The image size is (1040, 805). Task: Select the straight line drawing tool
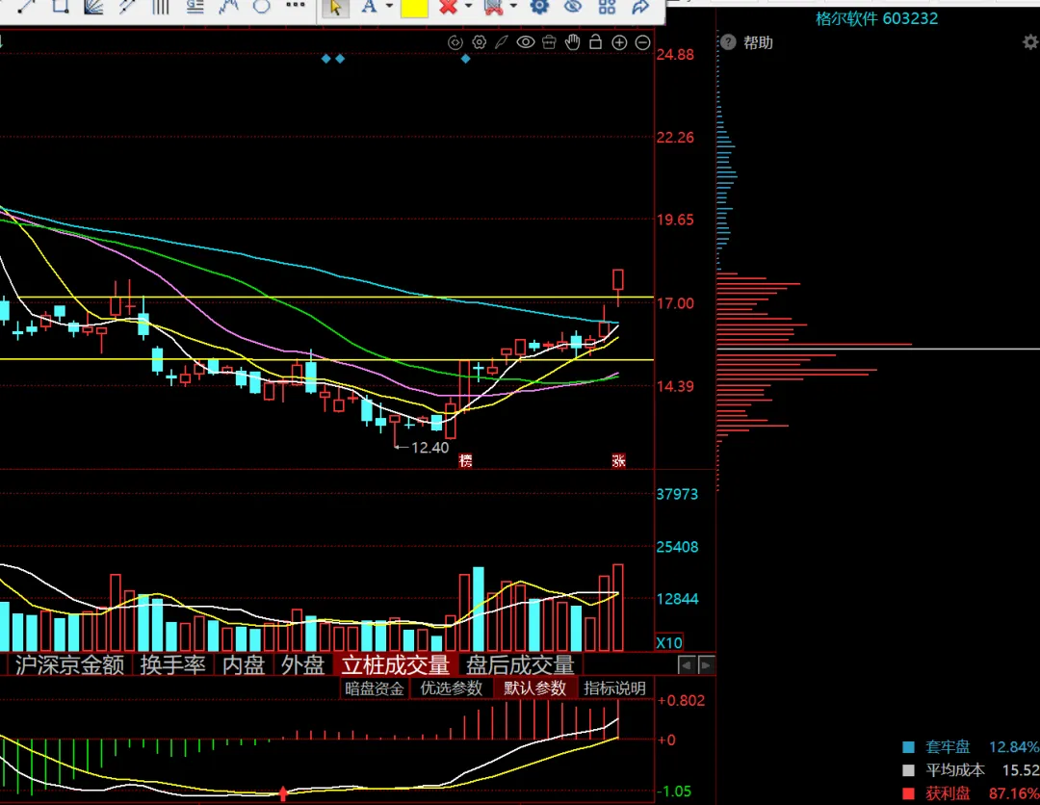point(27,7)
